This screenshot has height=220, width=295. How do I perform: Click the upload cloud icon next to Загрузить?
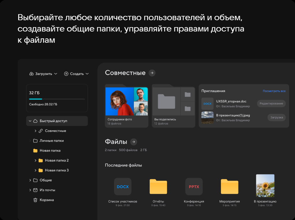pos(31,74)
